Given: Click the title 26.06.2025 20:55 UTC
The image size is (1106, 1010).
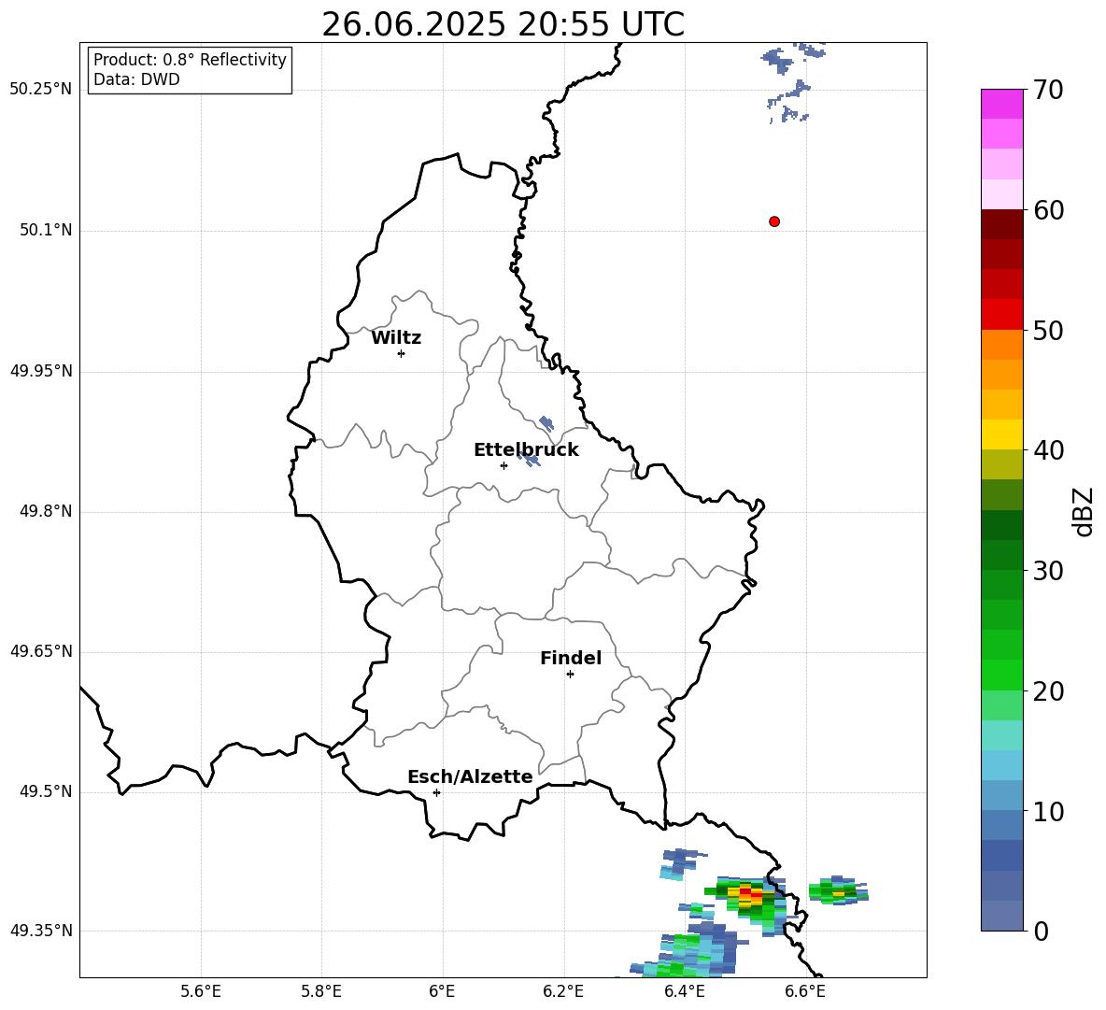Looking at the screenshot, I should point(503,24).
